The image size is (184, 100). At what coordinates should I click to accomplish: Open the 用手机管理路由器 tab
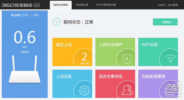[x=106, y=5]
